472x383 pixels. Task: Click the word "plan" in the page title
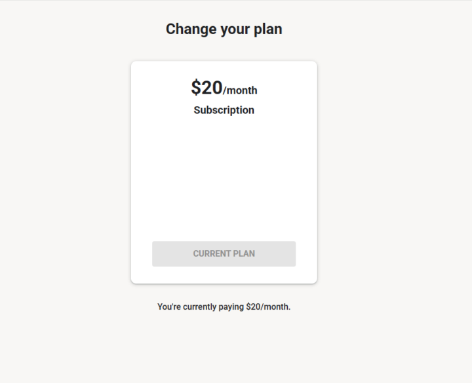coord(266,29)
